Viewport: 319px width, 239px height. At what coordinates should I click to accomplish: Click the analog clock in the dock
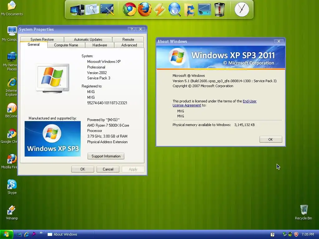(242, 9)
